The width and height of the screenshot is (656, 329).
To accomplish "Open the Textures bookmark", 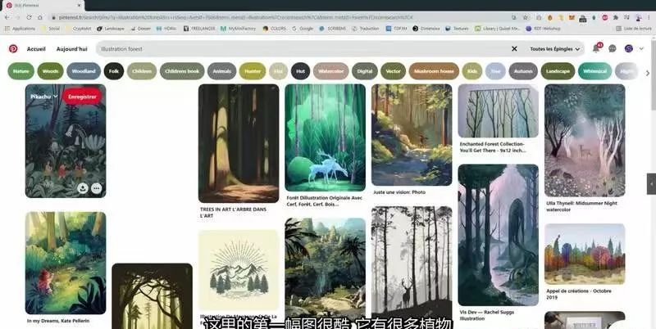I will coord(457,29).
